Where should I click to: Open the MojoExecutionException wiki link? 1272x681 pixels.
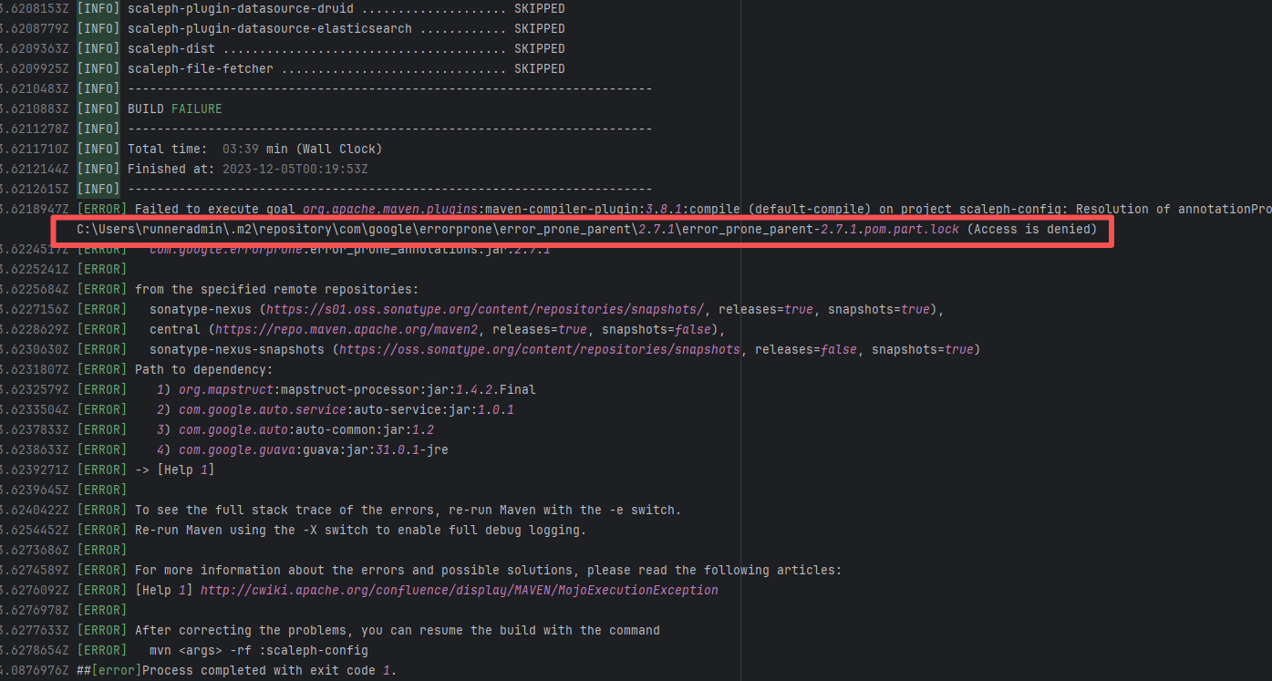point(459,591)
